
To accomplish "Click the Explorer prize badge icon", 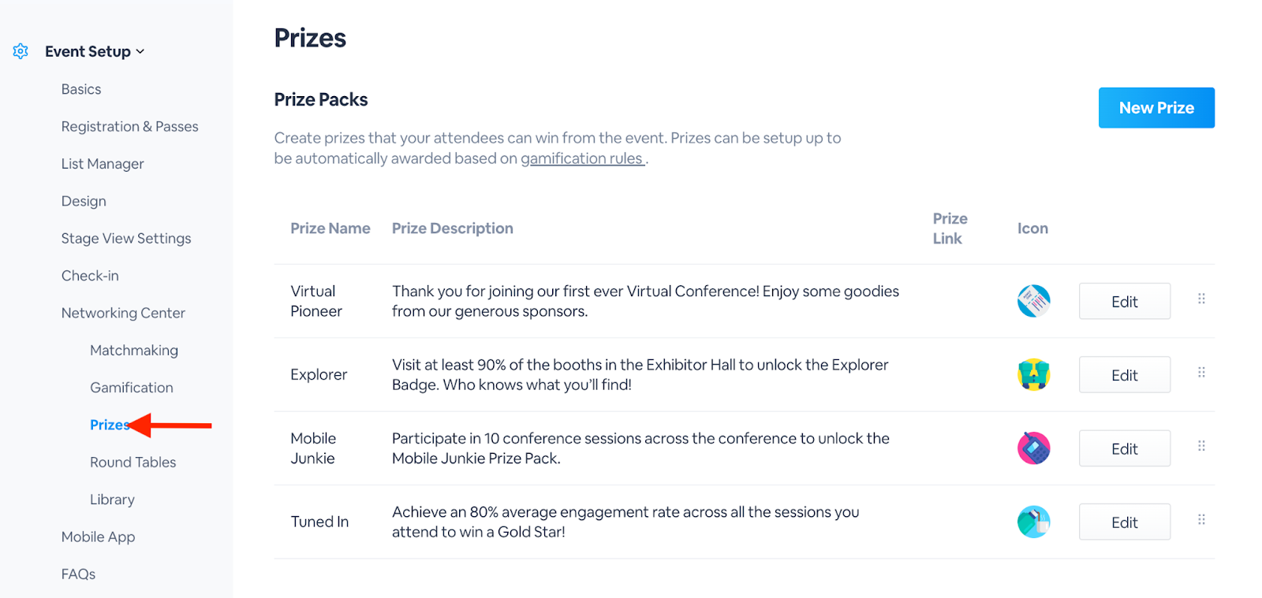I will (1033, 375).
